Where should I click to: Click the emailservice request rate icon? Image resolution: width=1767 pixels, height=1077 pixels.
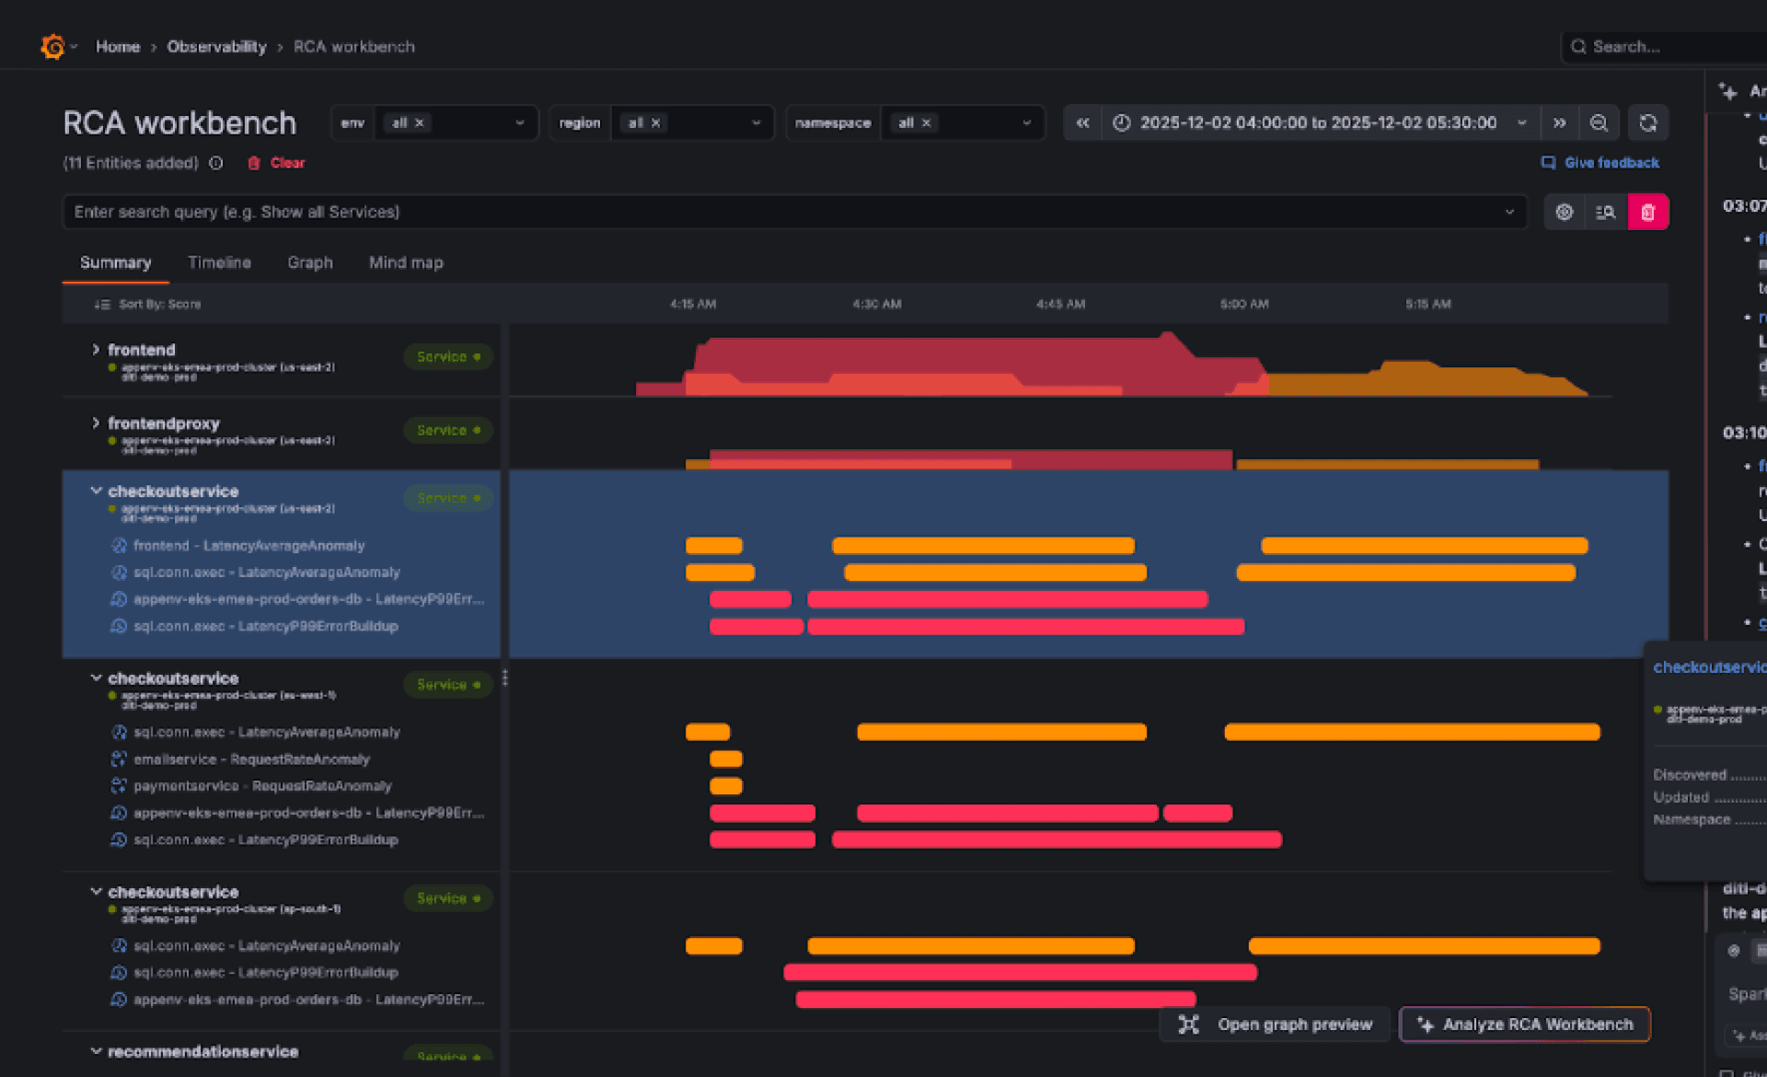click(119, 759)
